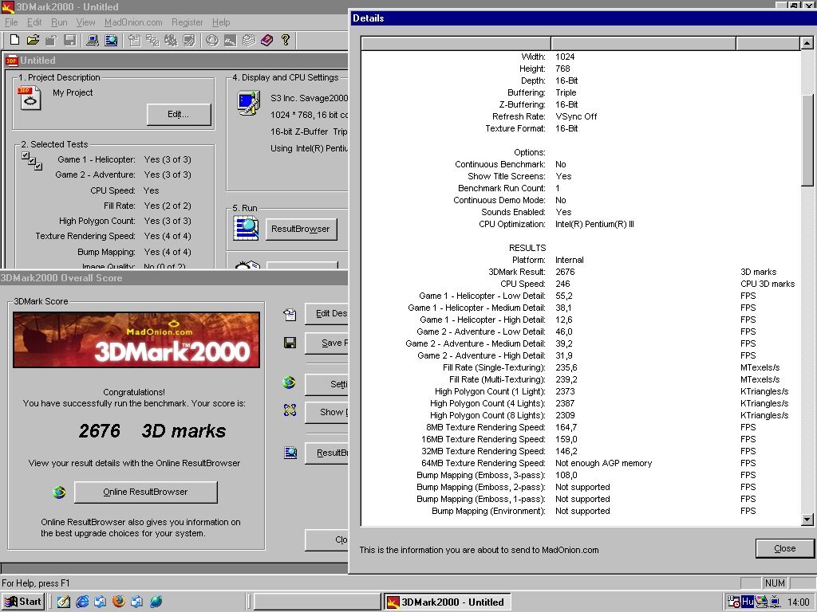Open Internet Explorer from the quick launch bar
The height and width of the screenshot is (612, 817).
point(82,602)
